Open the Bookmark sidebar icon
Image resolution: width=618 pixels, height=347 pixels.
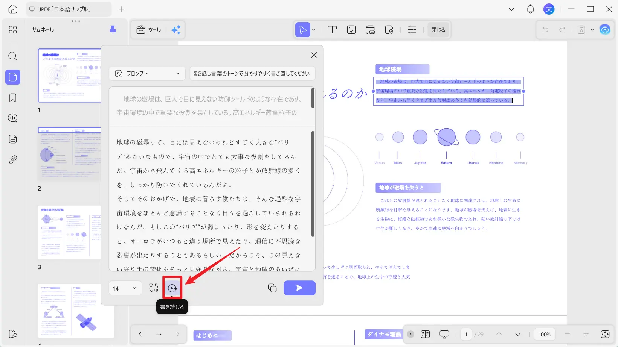click(x=12, y=97)
